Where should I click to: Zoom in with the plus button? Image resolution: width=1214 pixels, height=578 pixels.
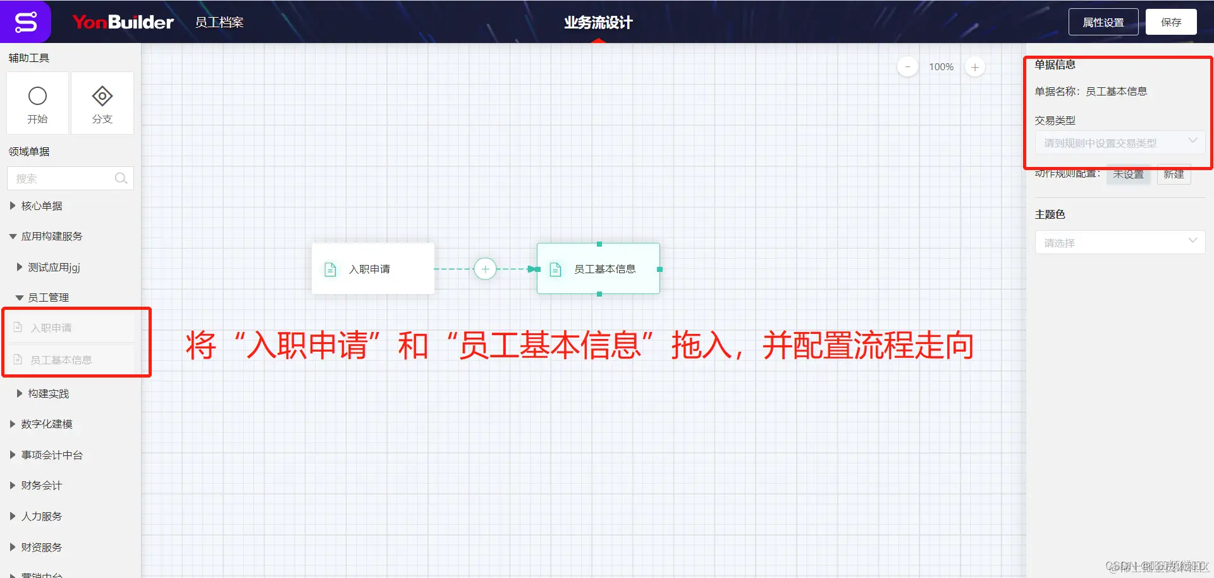pyautogui.click(x=975, y=67)
